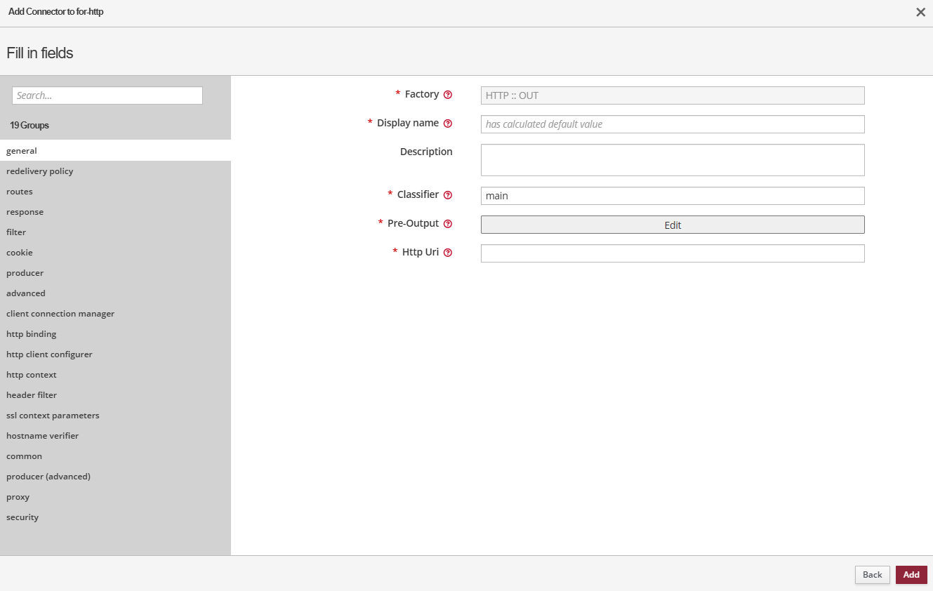Open the http binding group
This screenshot has width=933, height=591.
pos(32,334)
